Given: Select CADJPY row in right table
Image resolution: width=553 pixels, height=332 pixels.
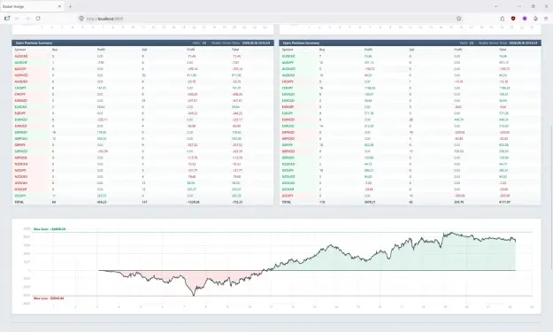Looking at the screenshot, I should click(411, 81).
